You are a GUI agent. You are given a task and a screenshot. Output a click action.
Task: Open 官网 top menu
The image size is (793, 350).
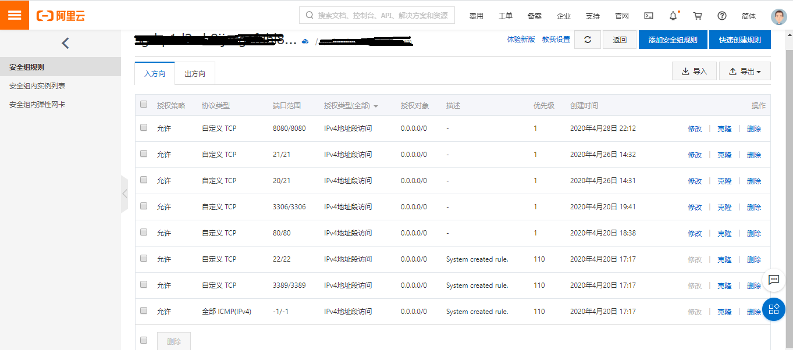[622, 16]
